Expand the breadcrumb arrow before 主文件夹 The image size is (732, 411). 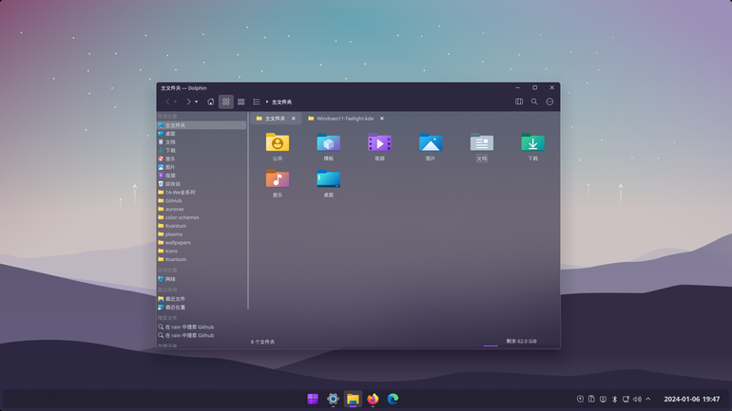coord(267,102)
